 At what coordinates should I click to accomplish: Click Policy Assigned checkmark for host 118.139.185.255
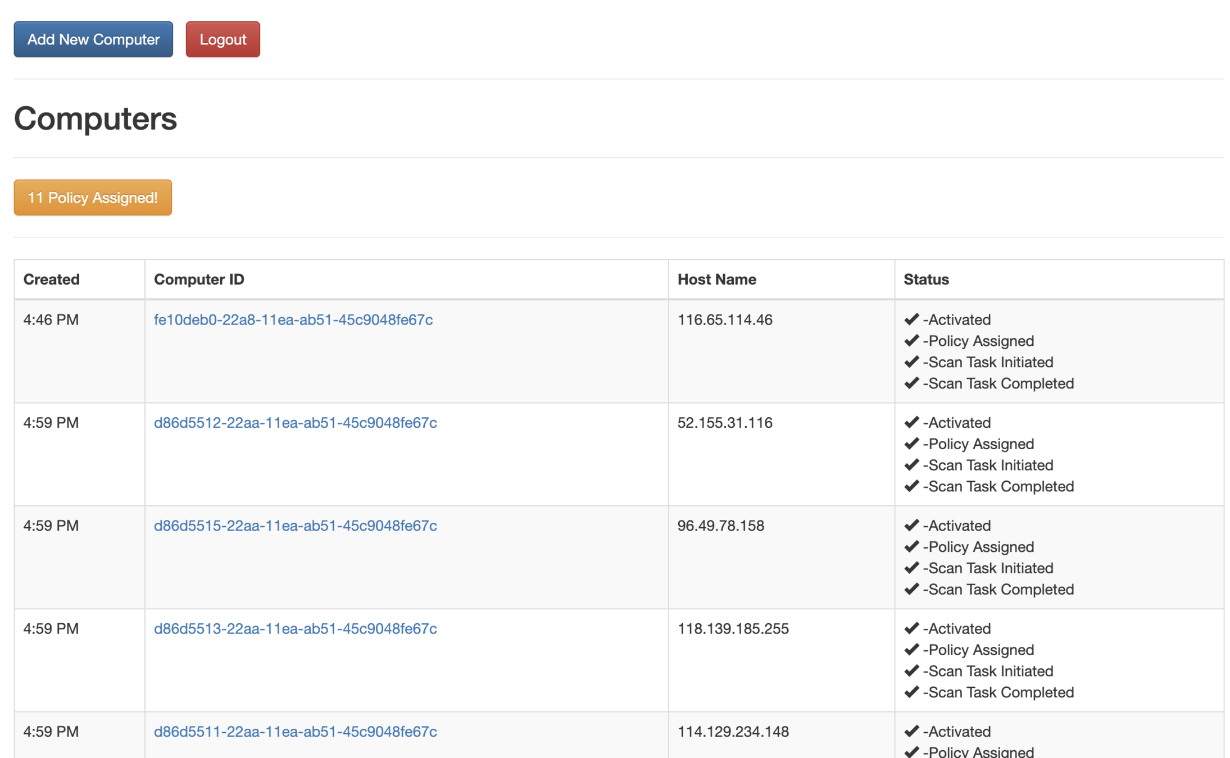tap(911, 650)
